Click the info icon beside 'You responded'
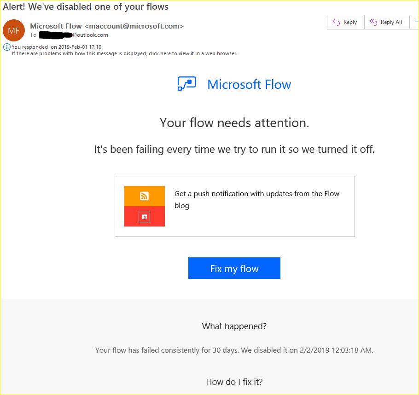Viewport: 419px width, 395px height. [7, 47]
